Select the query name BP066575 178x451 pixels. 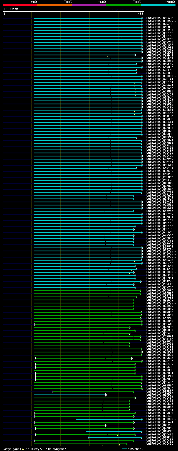click(11, 9)
